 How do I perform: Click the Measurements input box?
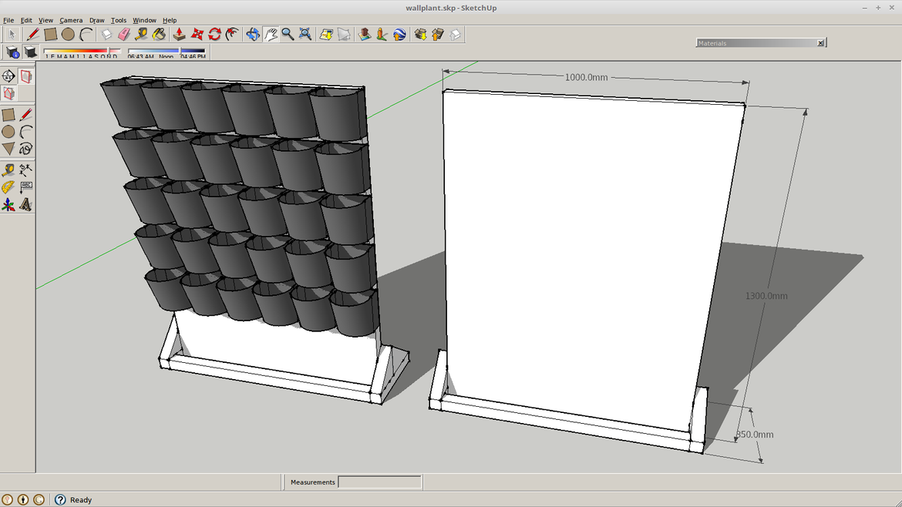coord(379,482)
